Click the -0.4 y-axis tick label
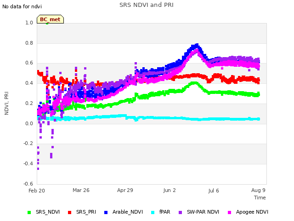Screen dimensions: 294x221 click(28, 163)
